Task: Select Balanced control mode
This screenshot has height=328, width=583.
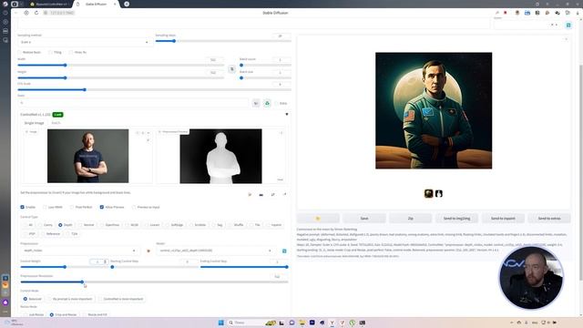Action: click(33, 299)
